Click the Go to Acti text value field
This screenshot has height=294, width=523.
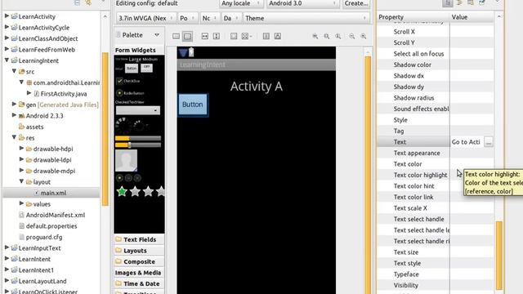467,142
